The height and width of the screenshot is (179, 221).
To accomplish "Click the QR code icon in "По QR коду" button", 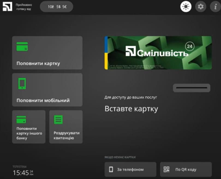I will pyautogui.click(x=166, y=169).
